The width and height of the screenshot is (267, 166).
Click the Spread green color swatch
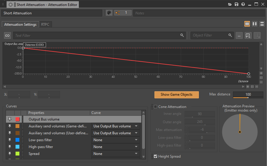pyautogui.click(x=18, y=153)
